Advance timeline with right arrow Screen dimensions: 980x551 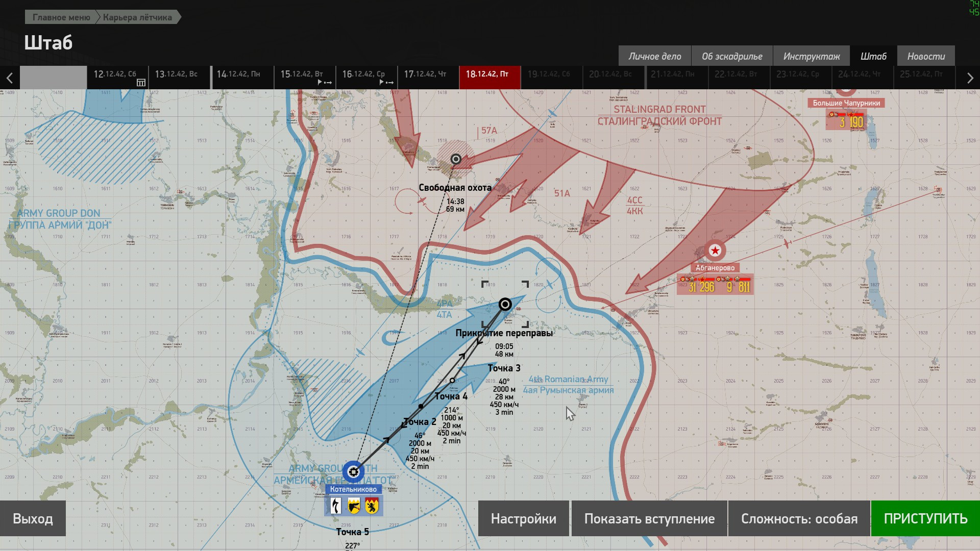click(x=970, y=78)
